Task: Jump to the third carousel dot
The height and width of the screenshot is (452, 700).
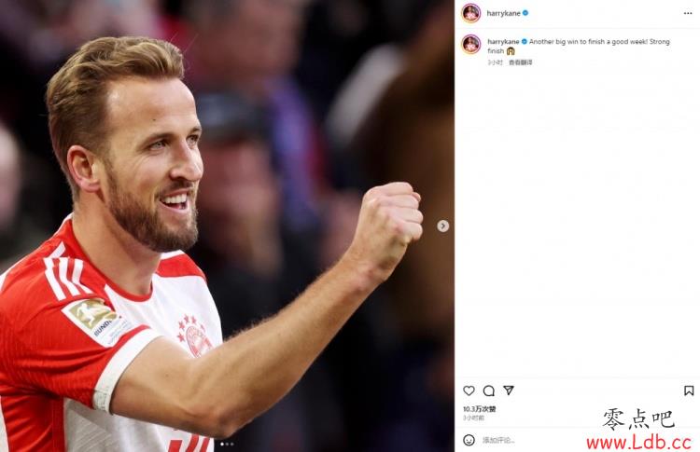Action: click(231, 444)
